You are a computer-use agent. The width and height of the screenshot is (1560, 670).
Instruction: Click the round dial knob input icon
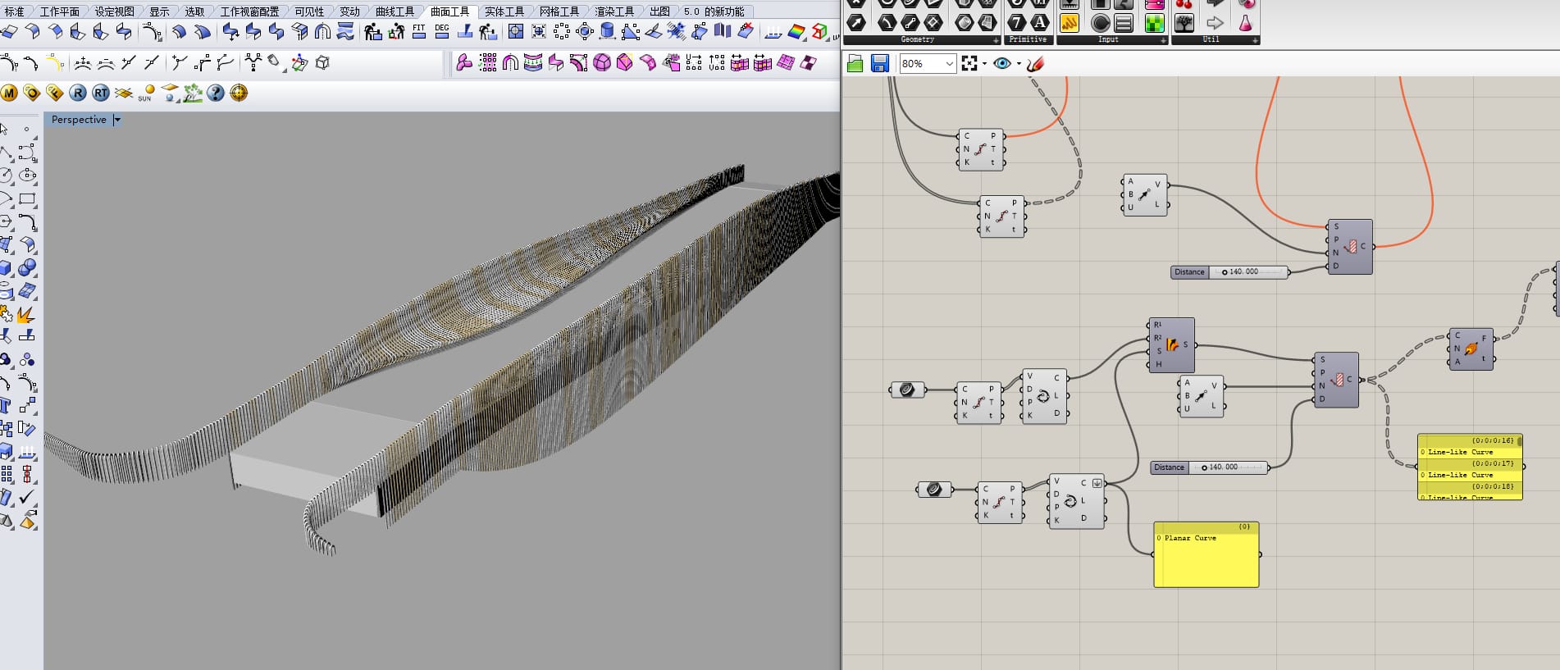pos(1101,23)
